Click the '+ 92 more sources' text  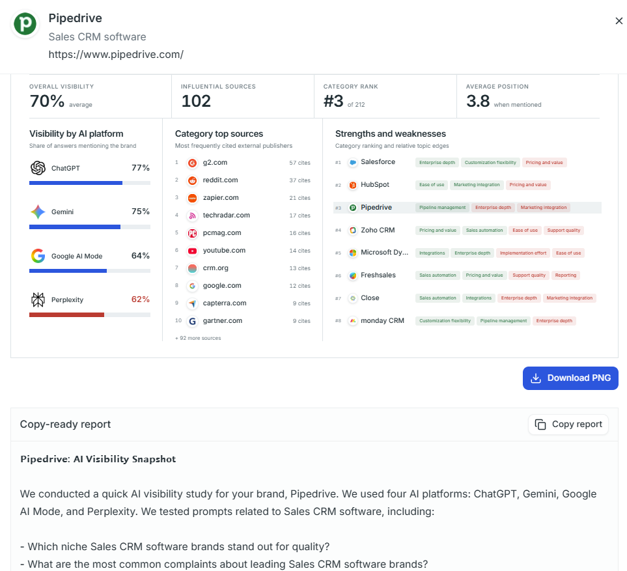198,338
